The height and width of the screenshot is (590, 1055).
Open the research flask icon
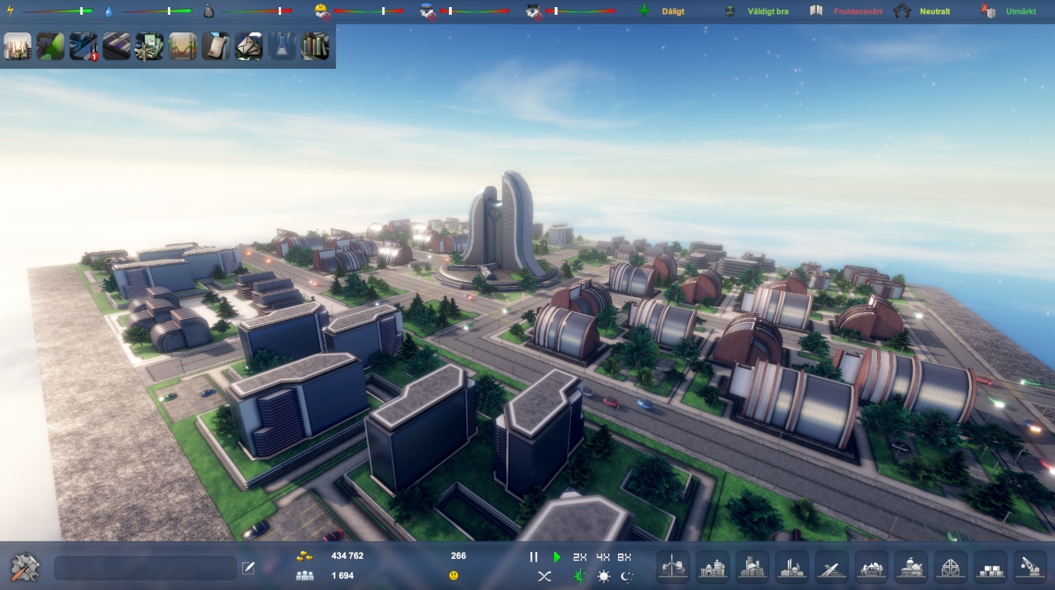282,46
